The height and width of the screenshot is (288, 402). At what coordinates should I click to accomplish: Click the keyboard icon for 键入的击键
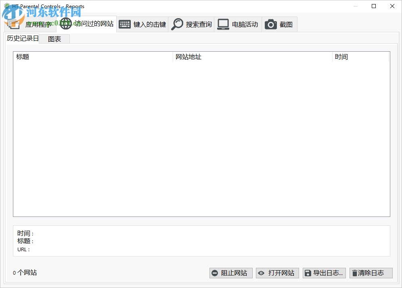point(124,24)
